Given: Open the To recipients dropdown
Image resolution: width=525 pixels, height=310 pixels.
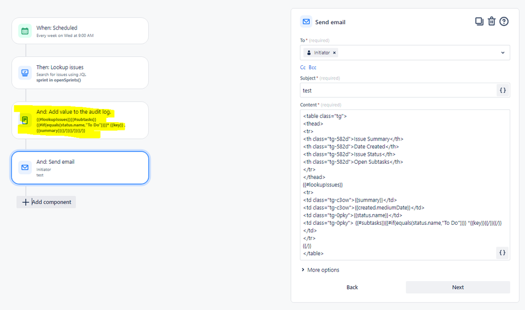Looking at the screenshot, I should click(x=502, y=53).
